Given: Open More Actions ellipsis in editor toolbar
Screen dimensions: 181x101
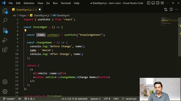Looking at the screenshot, I should coord(176,10).
